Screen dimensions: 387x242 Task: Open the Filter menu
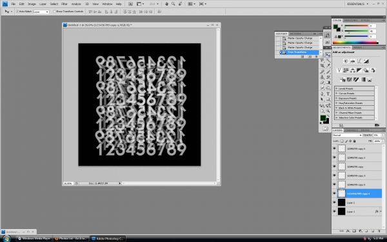[x=64, y=4]
